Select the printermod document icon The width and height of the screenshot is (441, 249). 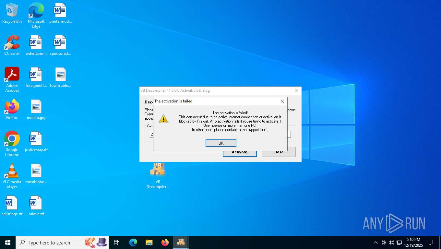60,14
